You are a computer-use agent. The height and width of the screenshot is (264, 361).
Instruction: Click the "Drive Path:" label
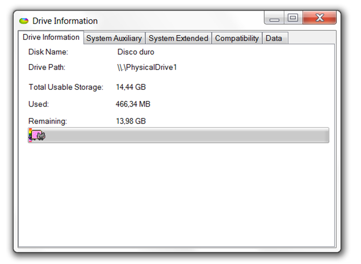[47, 67]
